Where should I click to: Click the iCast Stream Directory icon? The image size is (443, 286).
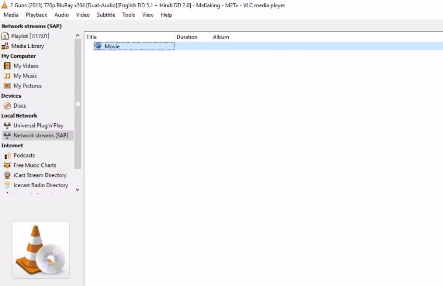pos(7,175)
